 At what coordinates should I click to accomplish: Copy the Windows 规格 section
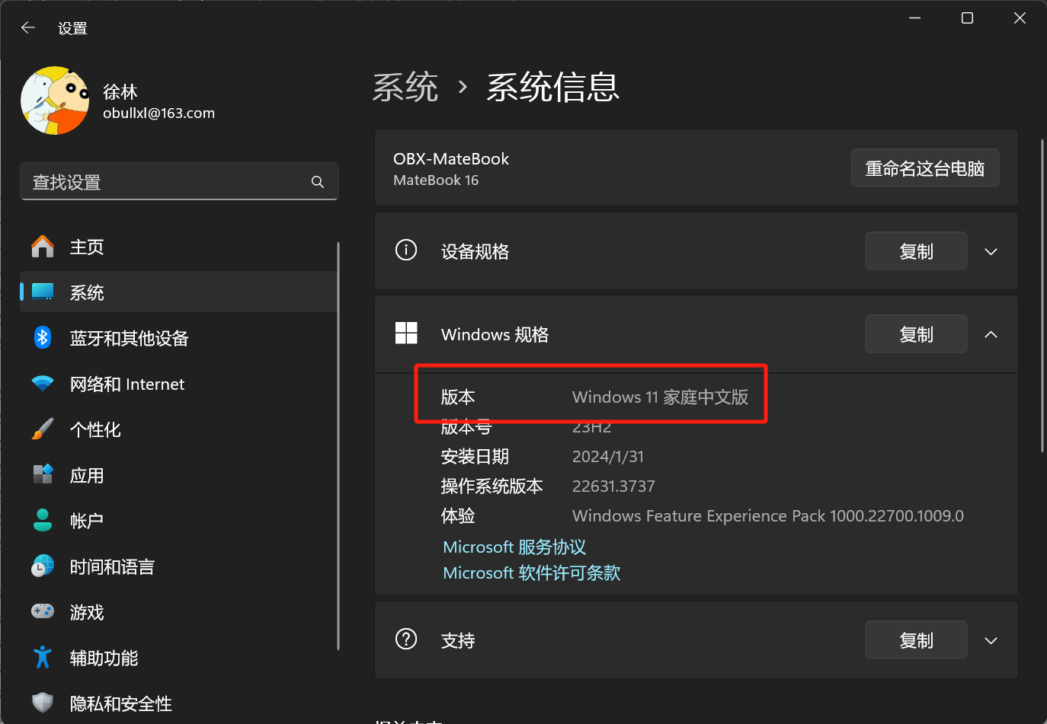[x=916, y=334]
